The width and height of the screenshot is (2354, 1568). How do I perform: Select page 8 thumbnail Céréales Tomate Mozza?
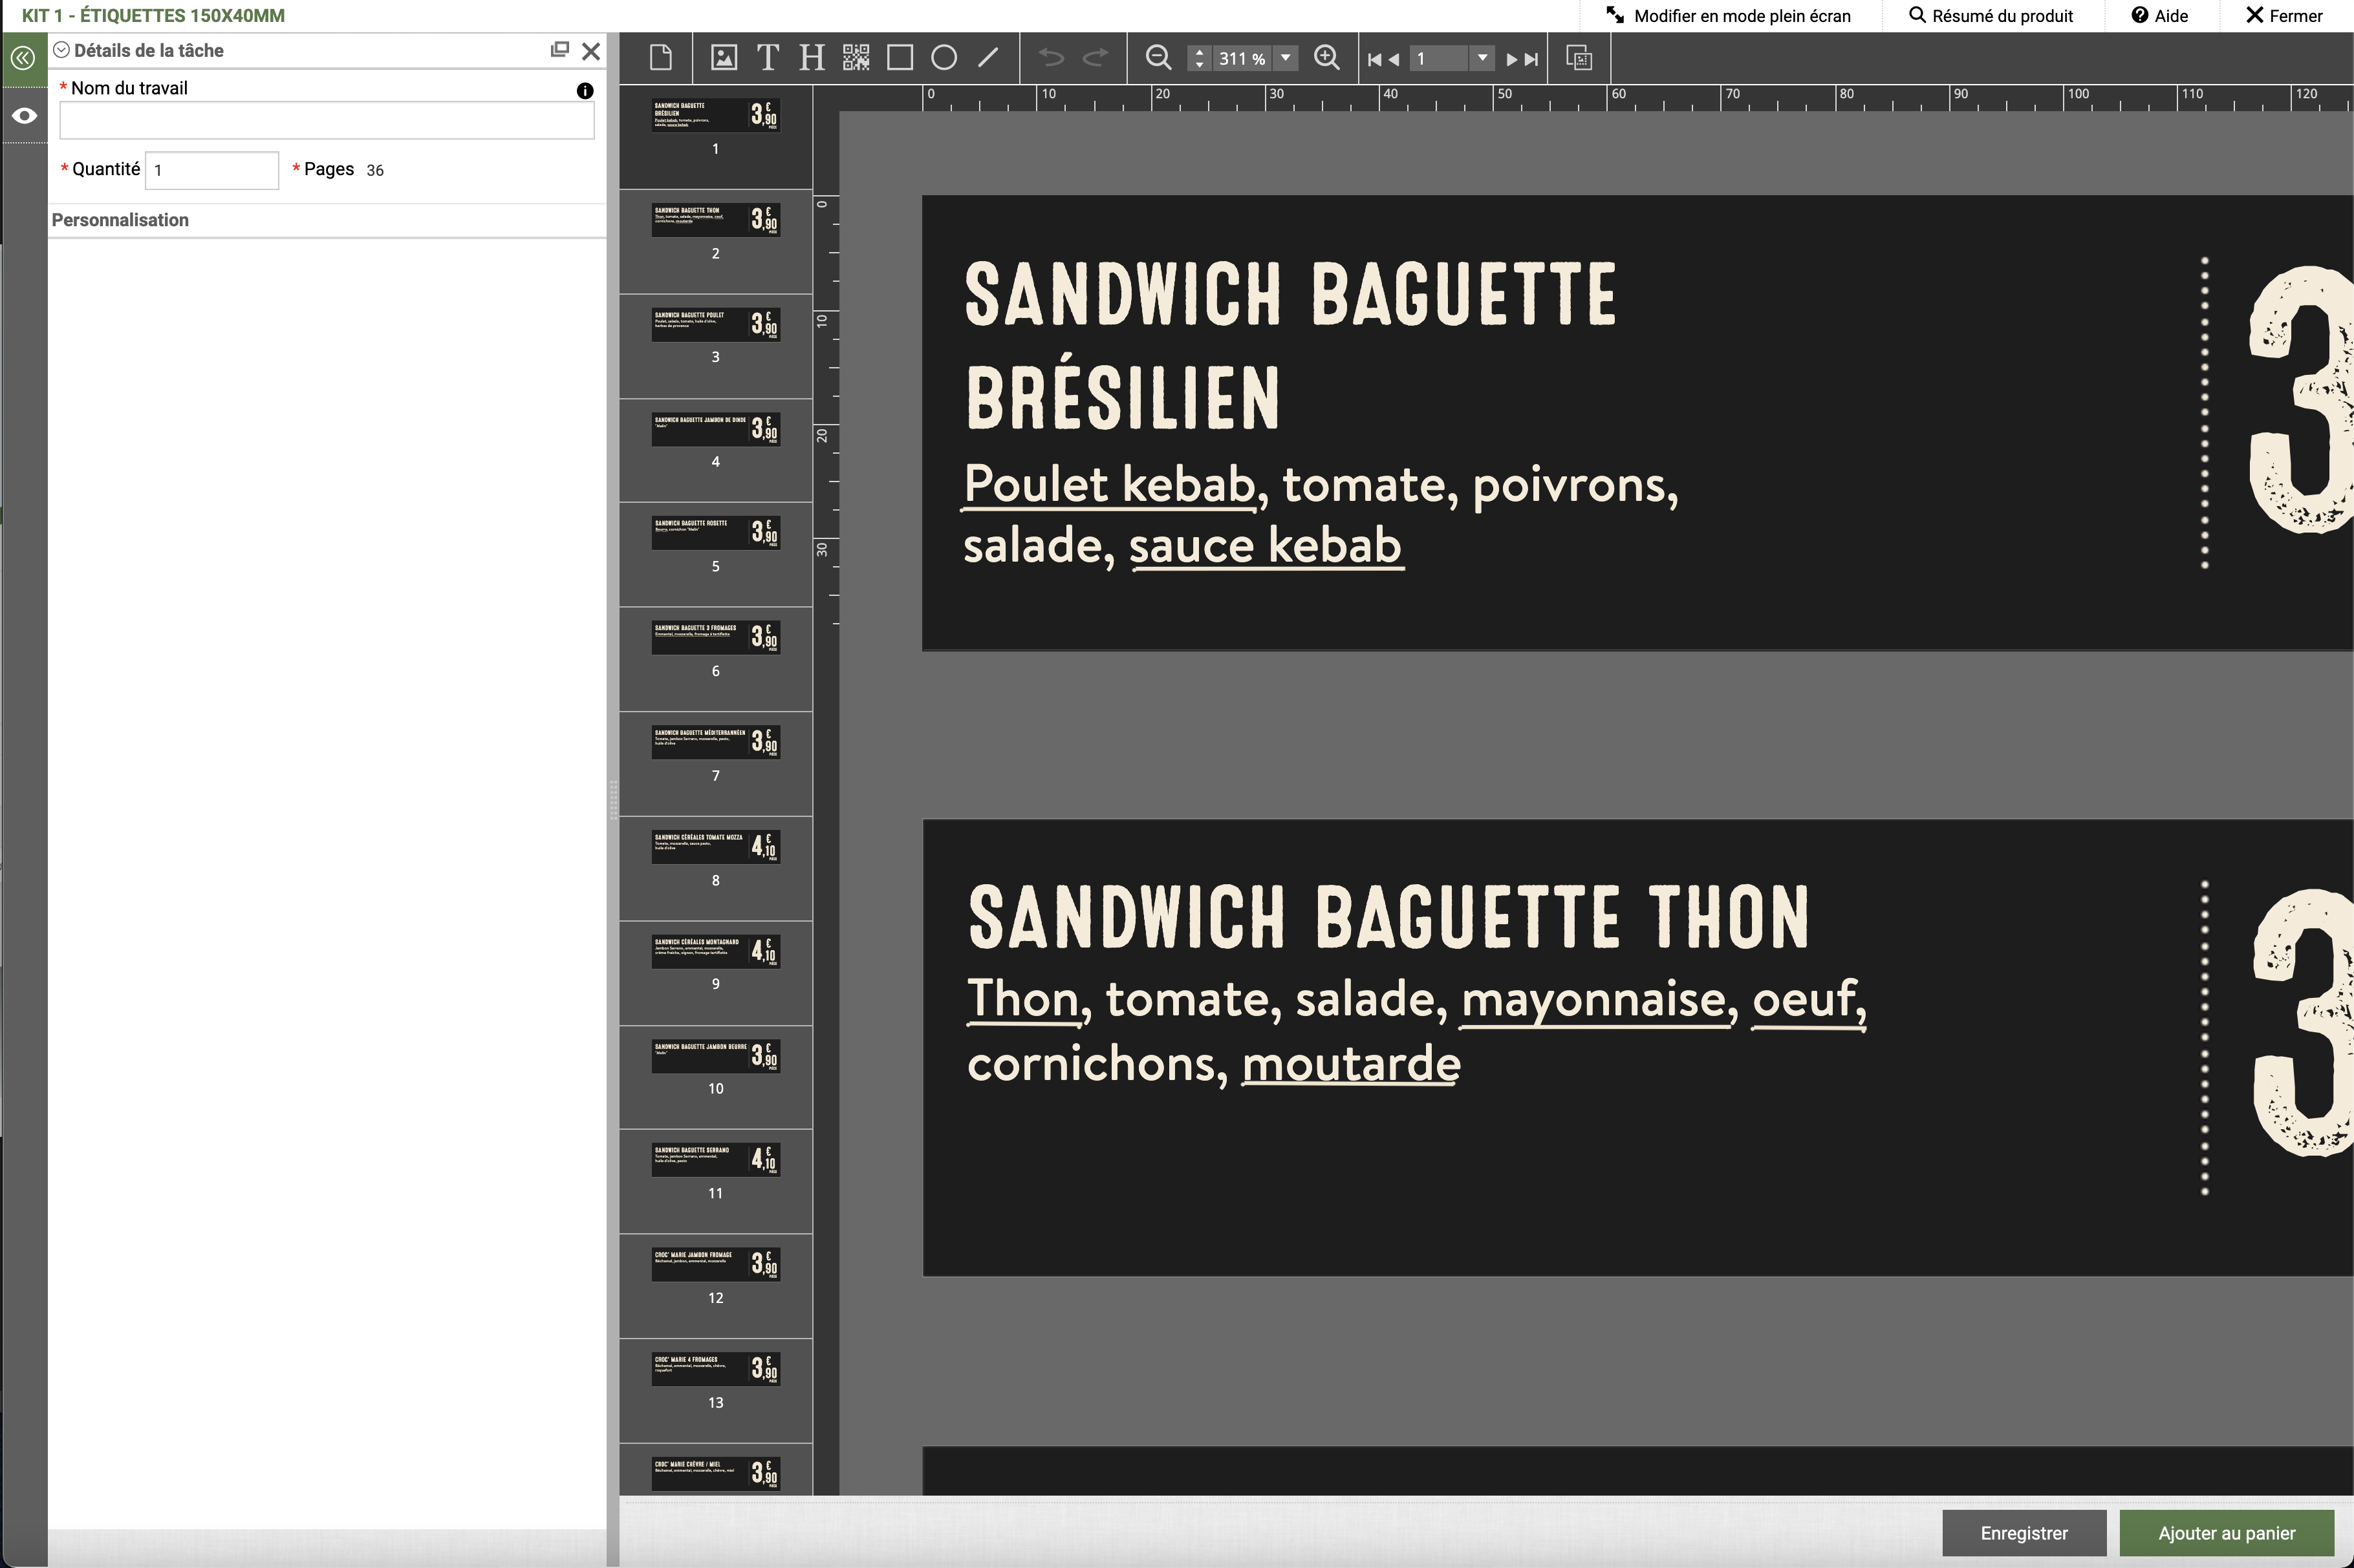click(715, 847)
